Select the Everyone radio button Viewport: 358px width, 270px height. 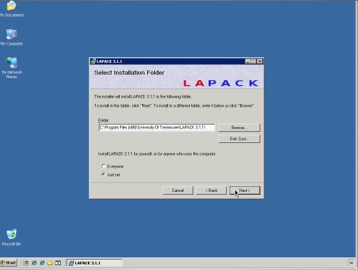pos(103,166)
